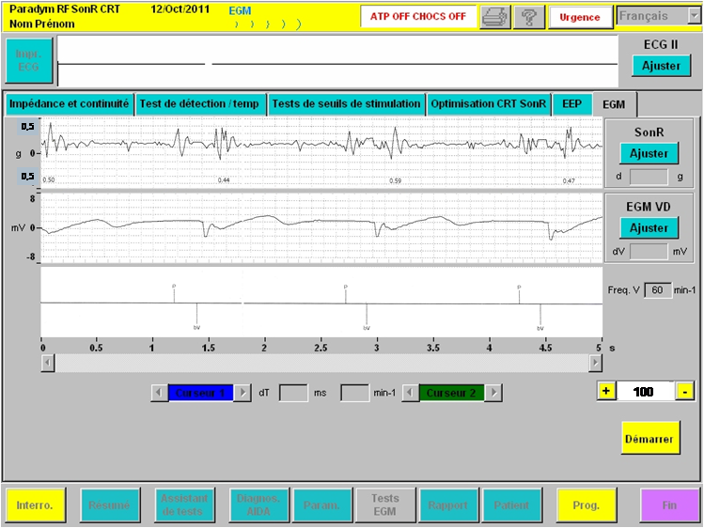The width and height of the screenshot is (704, 528).
Task: Select the Optimisation CRT SonR tab
Action: 488,104
